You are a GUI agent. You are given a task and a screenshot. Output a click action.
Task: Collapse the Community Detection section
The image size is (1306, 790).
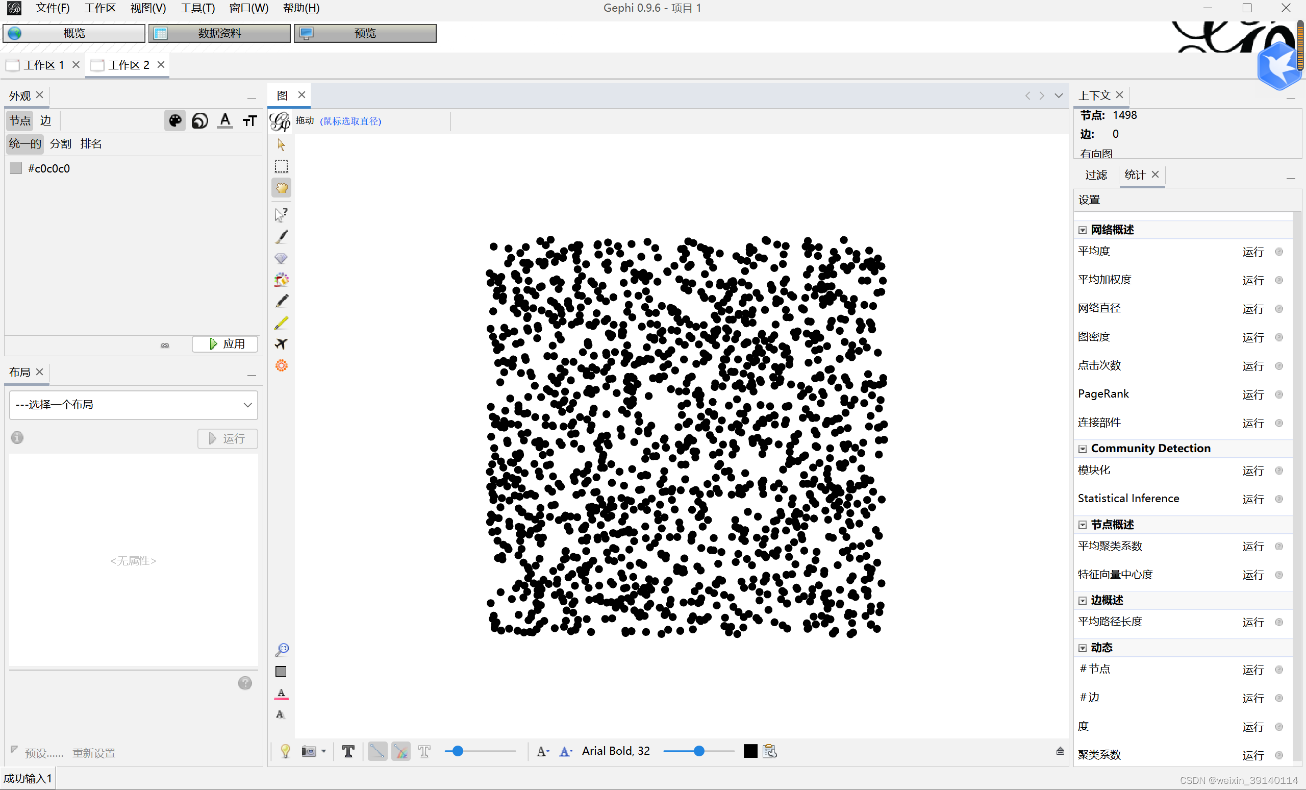[1083, 449]
